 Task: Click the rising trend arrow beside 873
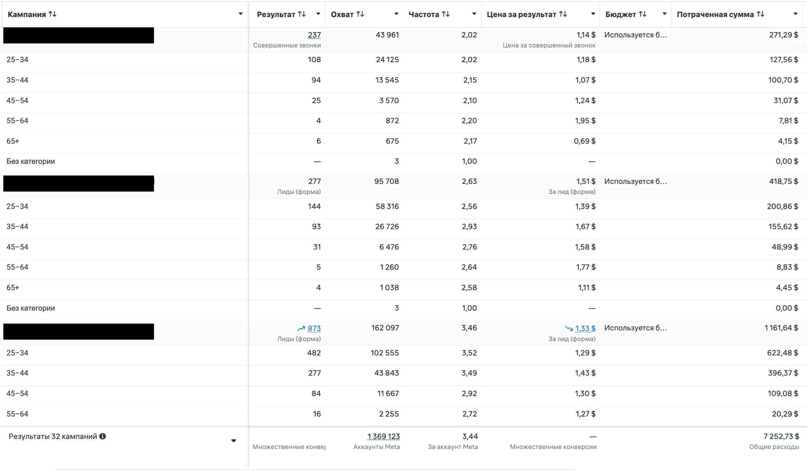[301, 329]
